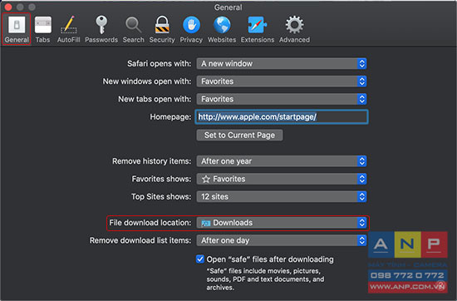Select the Search magnifier preferences
457x301 pixels.
[x=134, y=29]
